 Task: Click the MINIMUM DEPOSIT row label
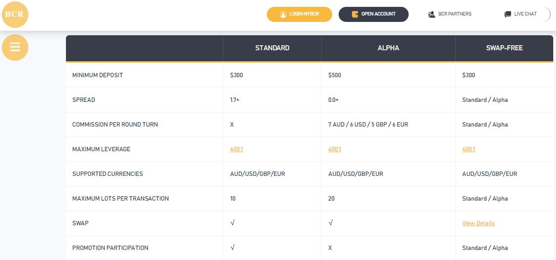coord(97,75)
